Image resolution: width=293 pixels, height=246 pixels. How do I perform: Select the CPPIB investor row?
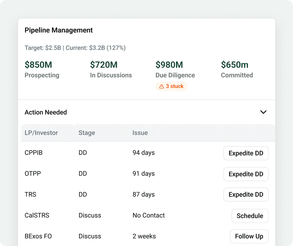pos(33,153)
